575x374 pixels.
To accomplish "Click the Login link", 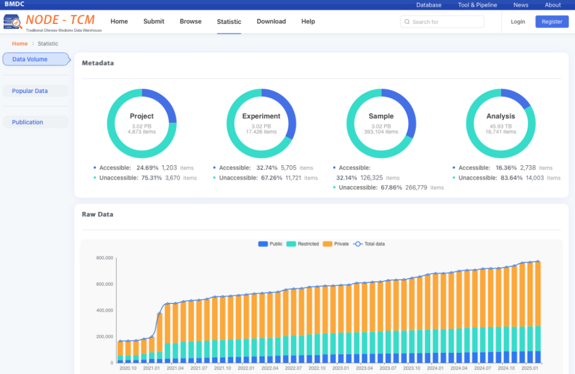I will (518, 22).
